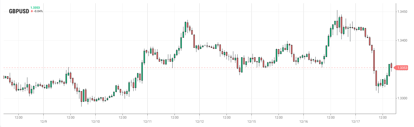Click the last candlestick on the chart
This screenshot has width=414, height=127.
(391, 65)
